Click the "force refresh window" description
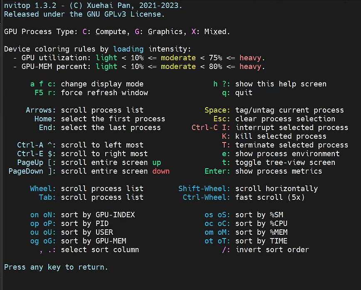Viewport: 361px width, 290px height. (104, 93)
